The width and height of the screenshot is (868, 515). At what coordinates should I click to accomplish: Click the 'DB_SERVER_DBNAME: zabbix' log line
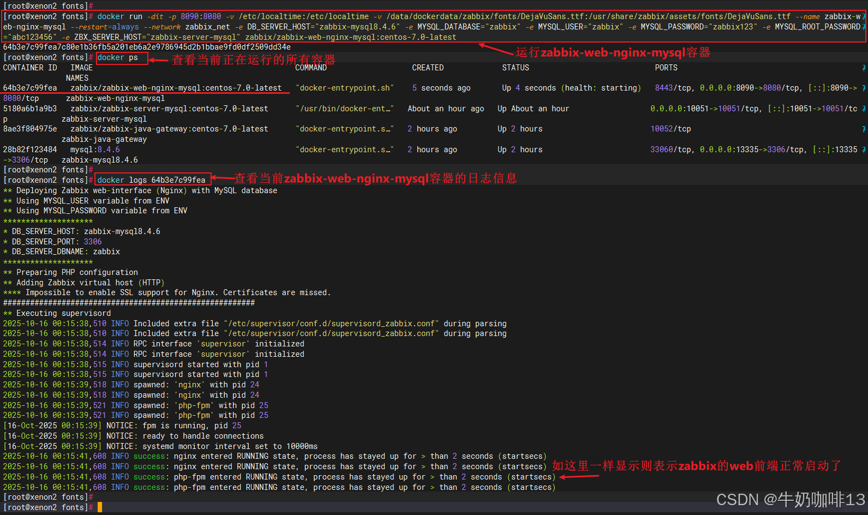(x=62, y=251)
